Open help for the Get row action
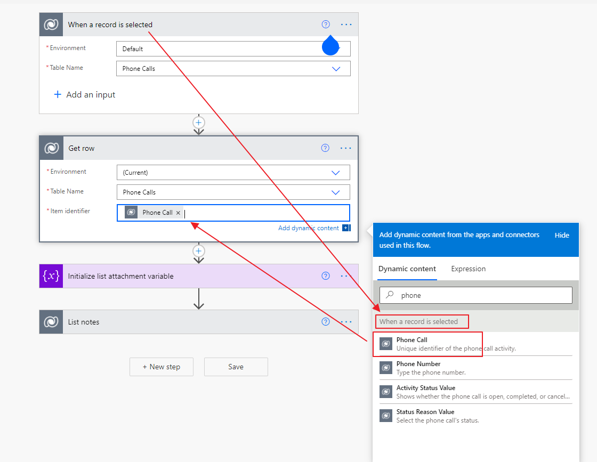This screenshot has height=462, width=597. click(x=325, y=148)
